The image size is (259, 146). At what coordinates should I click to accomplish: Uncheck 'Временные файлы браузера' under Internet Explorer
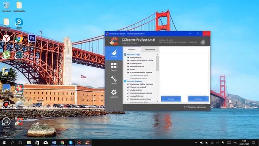tap(128, 84)
